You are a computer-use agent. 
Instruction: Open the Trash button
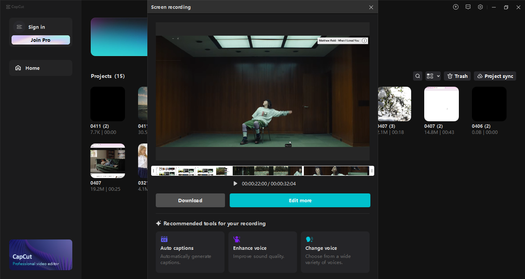pos(457,76)
